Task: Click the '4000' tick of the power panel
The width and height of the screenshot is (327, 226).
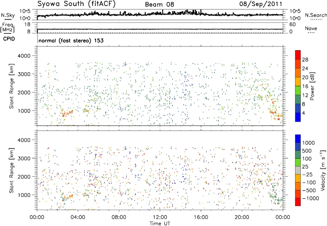Action: pos(24,56)
